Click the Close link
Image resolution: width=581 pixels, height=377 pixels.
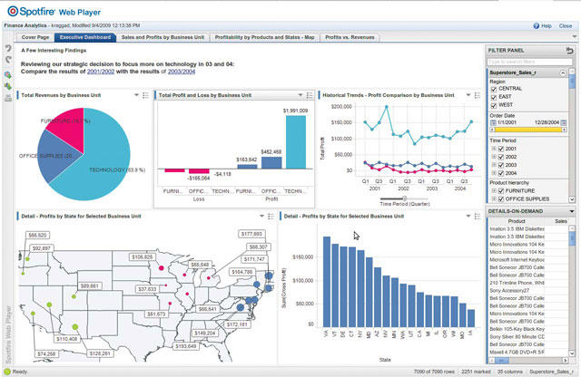coord(566,26)
